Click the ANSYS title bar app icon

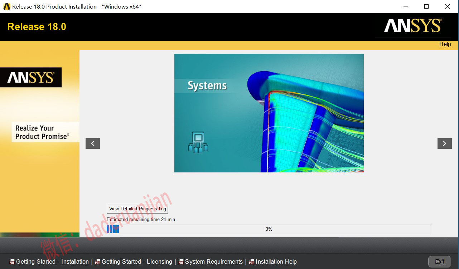(x=7, y=6)
